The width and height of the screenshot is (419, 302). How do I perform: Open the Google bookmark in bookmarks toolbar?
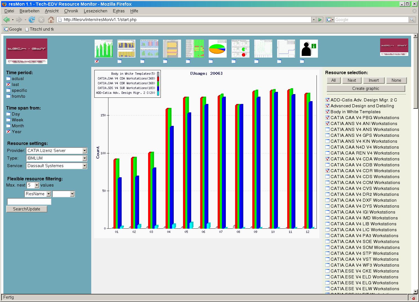point(13,29)
